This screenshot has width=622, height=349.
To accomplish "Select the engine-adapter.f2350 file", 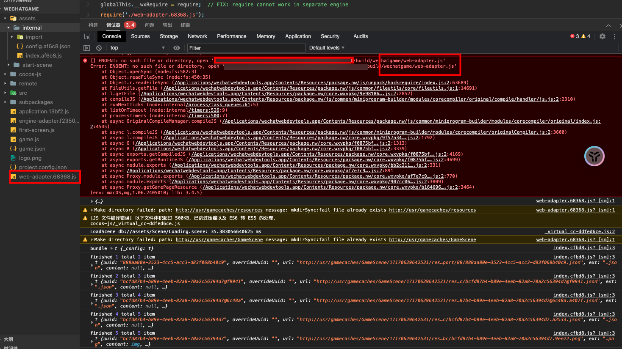I will point(49,121).
